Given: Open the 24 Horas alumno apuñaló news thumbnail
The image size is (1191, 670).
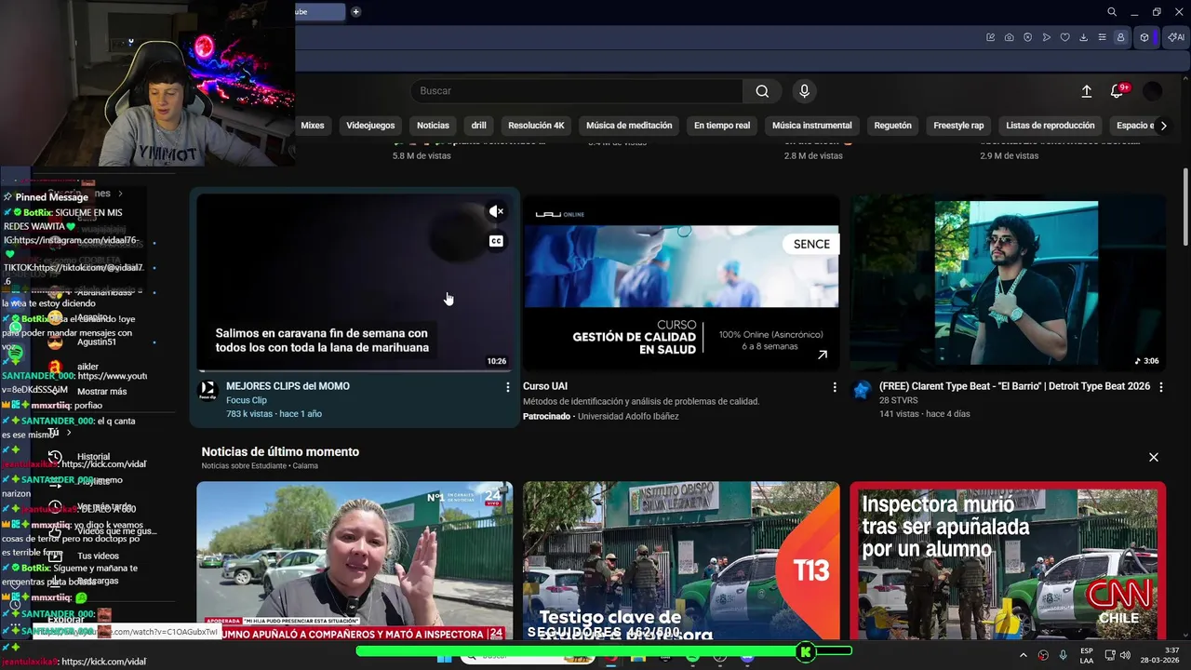Looking at the screenshot, I should [x=355, y=560].
